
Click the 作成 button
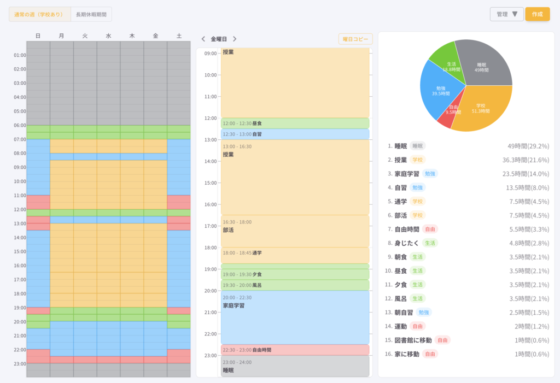(537, 14)
